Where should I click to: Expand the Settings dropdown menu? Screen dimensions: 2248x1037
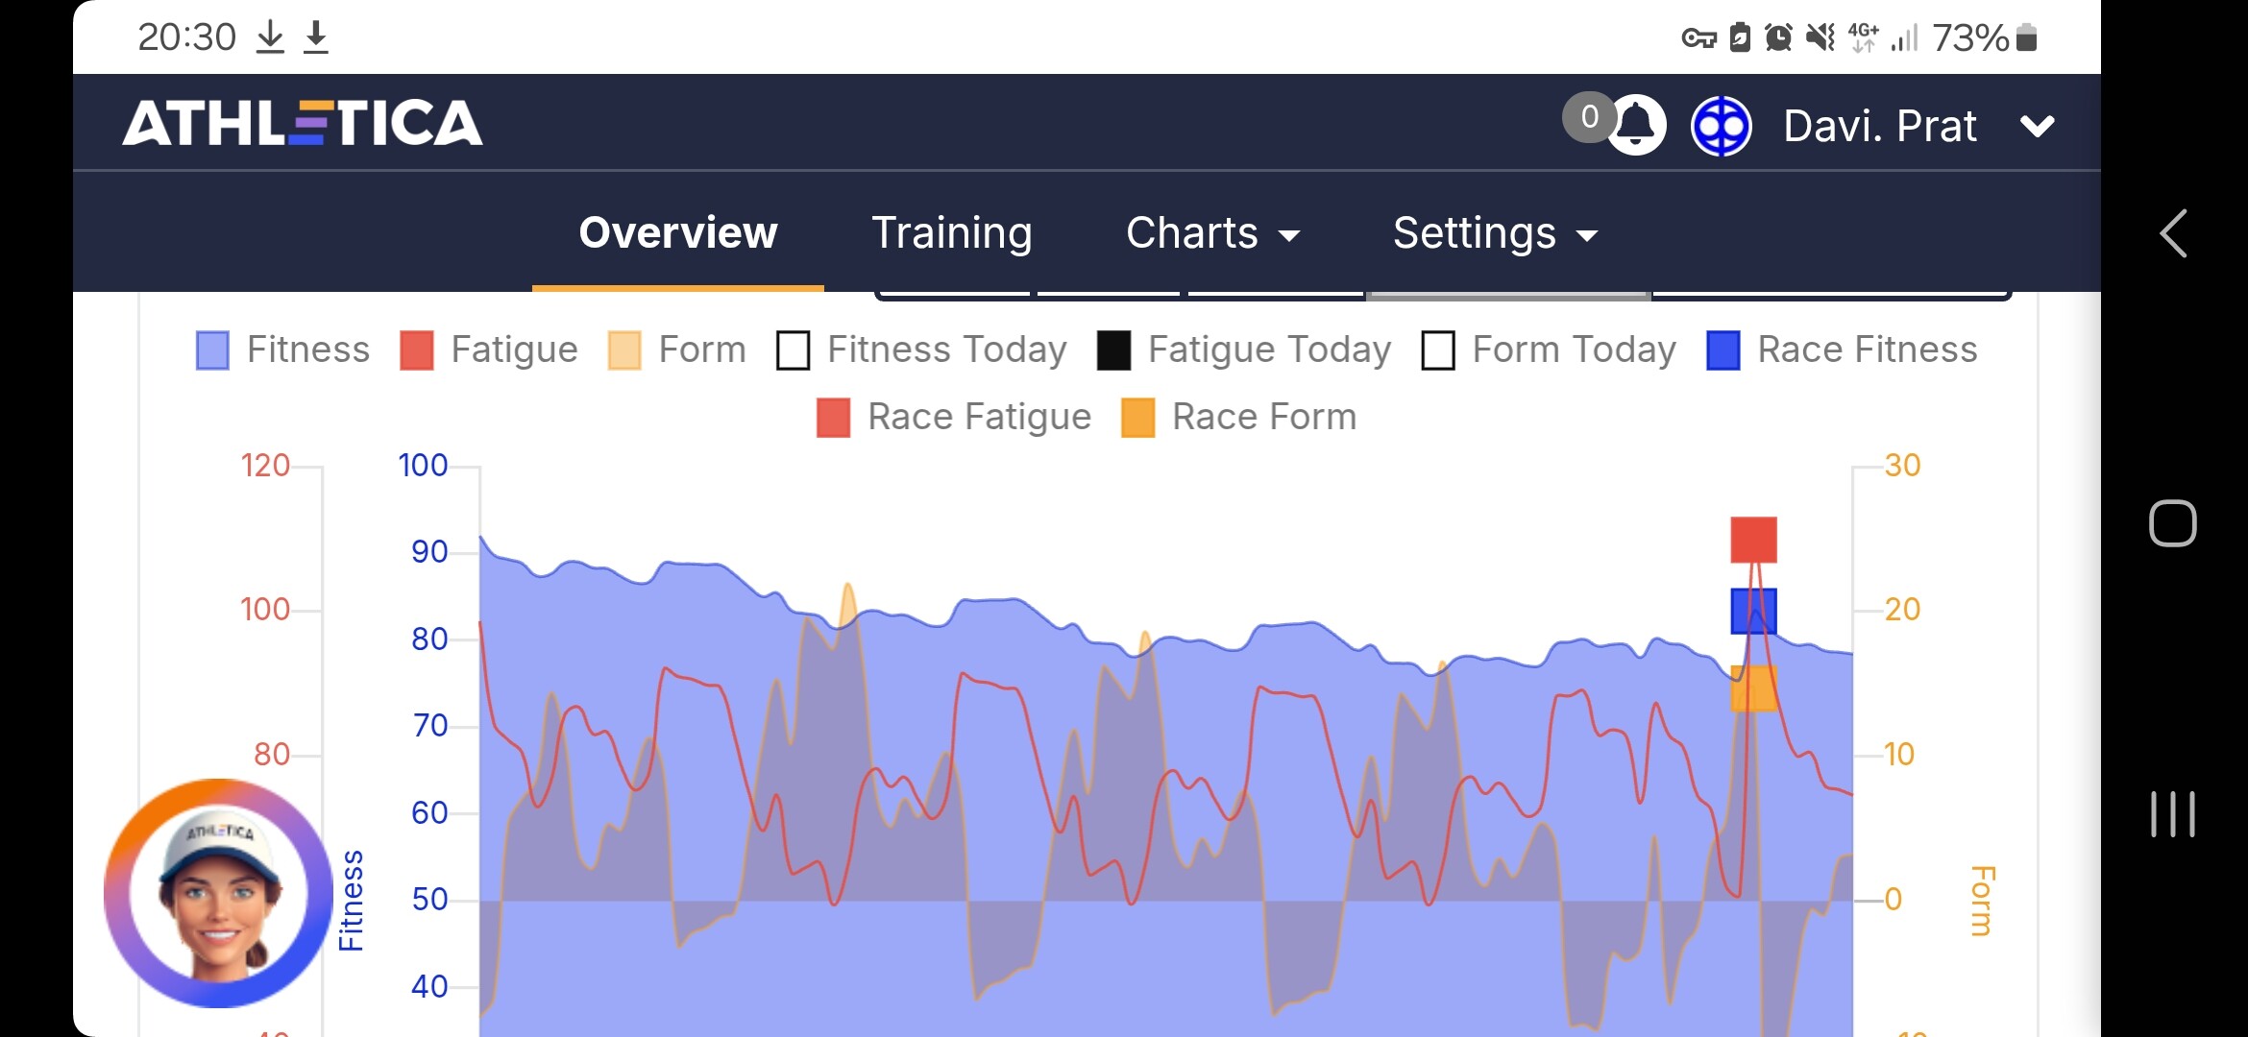[x=1495, y=233]
